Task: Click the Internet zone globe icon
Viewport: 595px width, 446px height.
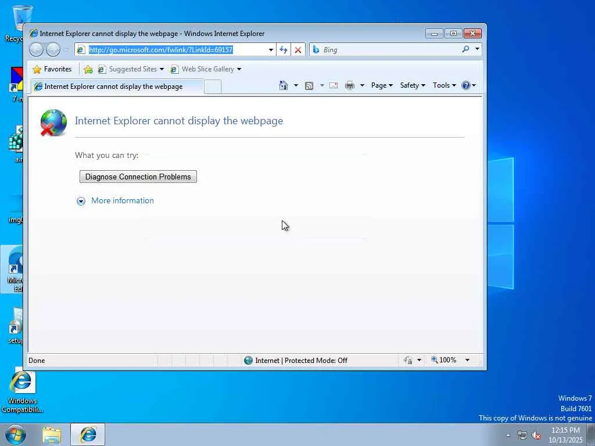Action: click(x=248, y=360)
